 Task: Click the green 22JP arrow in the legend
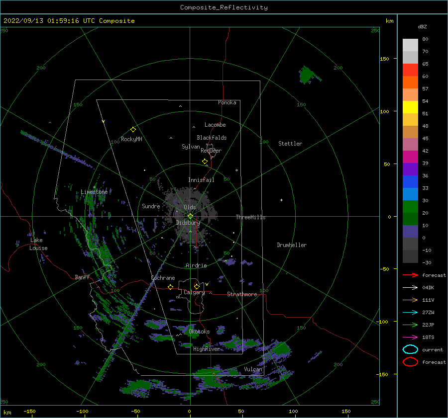click(x=410, y=325)
